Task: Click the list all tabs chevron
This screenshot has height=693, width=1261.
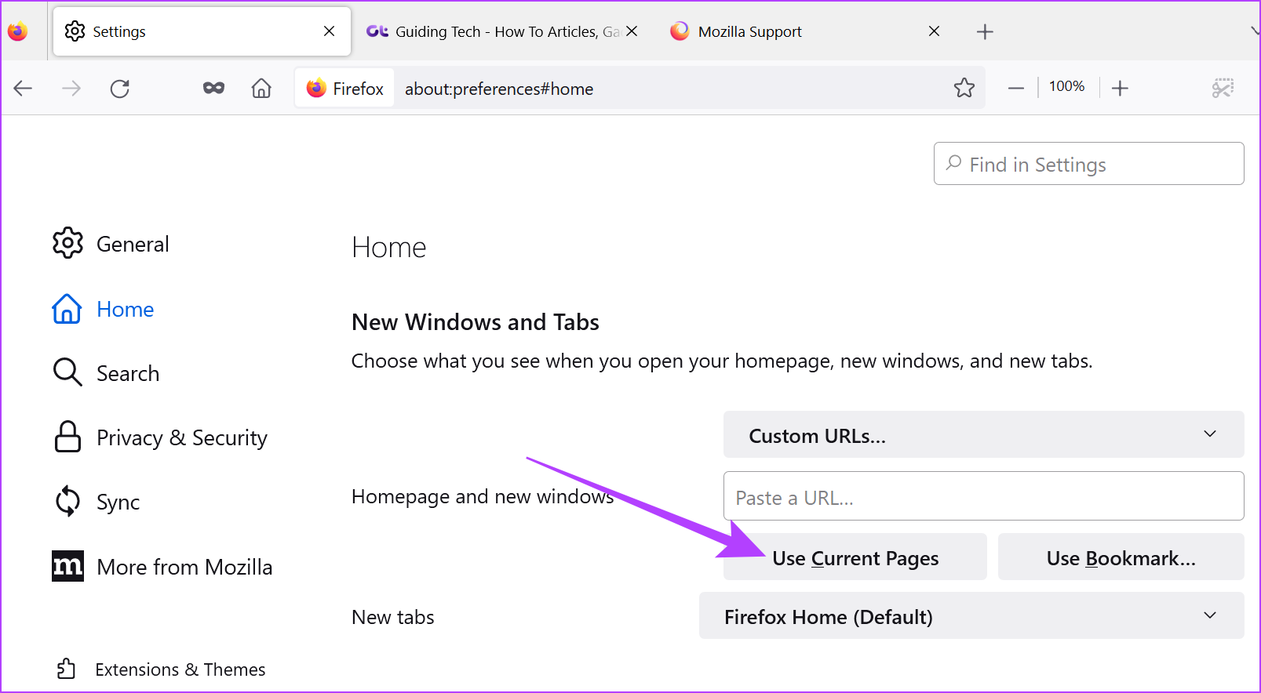Action: click(x=1254, y=31)
